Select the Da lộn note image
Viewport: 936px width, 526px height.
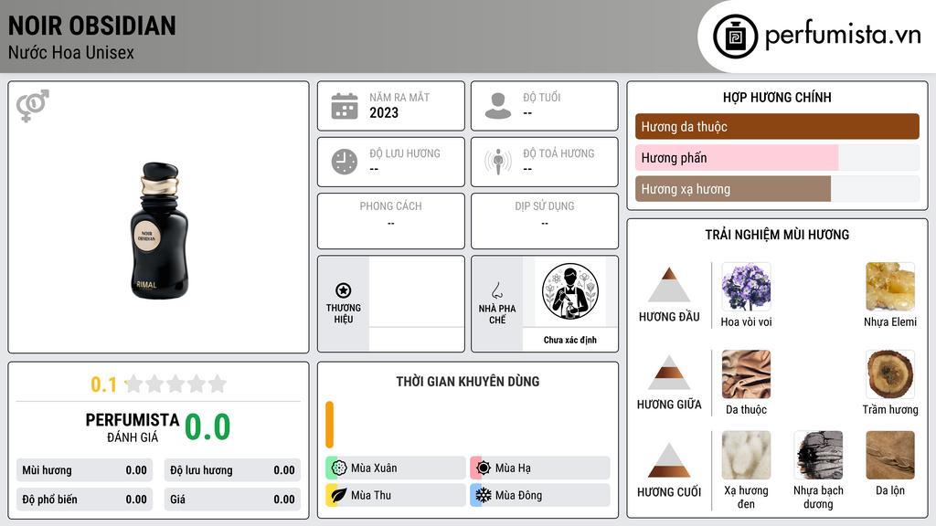click(890, 456)
